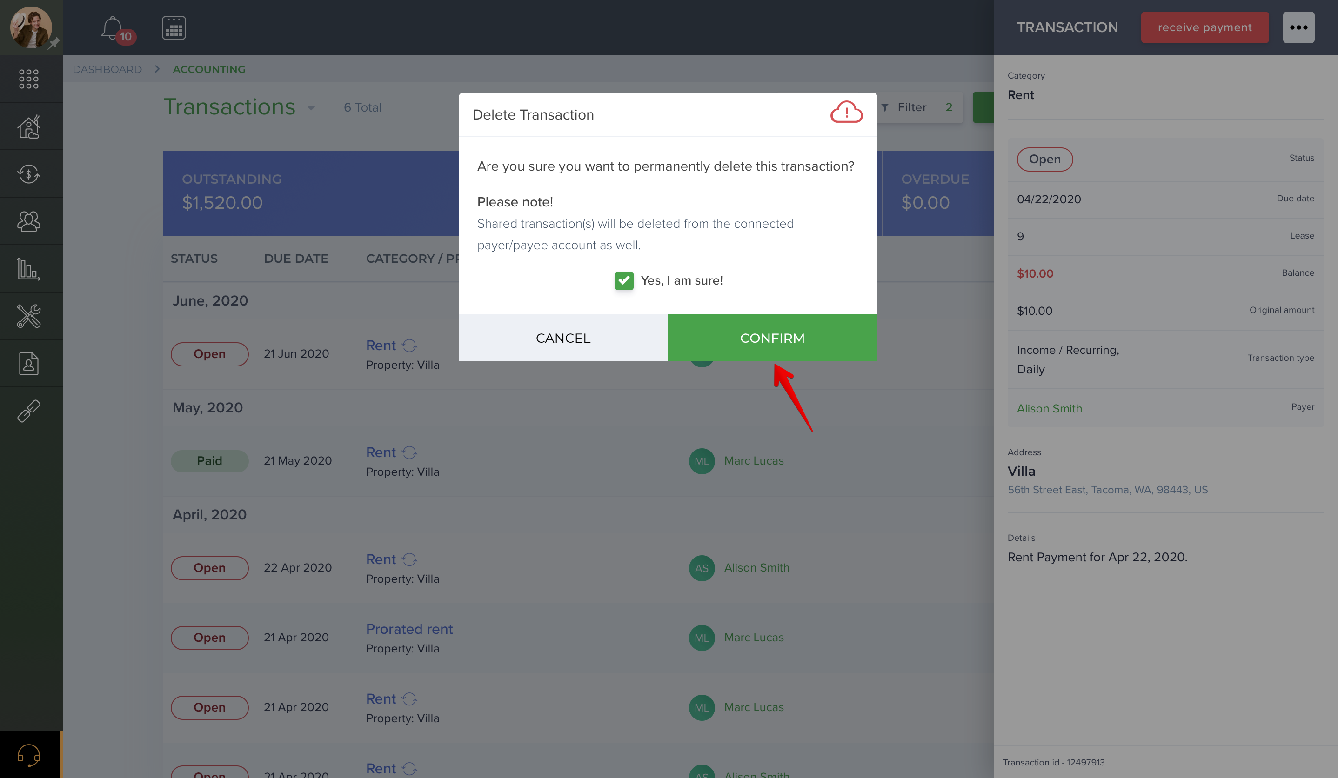Click the OUTSTANDING $1,520.00 summary card

click(x=311, y=193)
